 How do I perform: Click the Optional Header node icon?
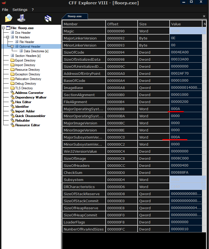point(17,46)
